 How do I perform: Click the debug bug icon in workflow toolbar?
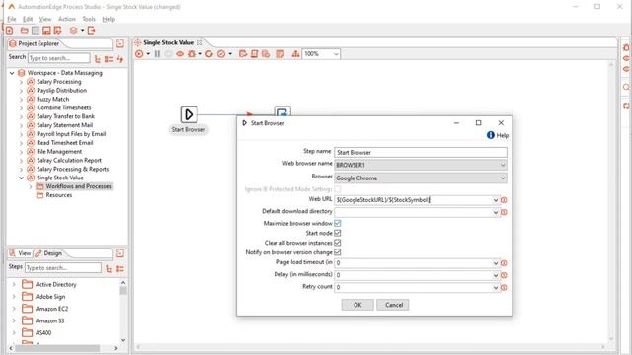click(x=192, y=54)
